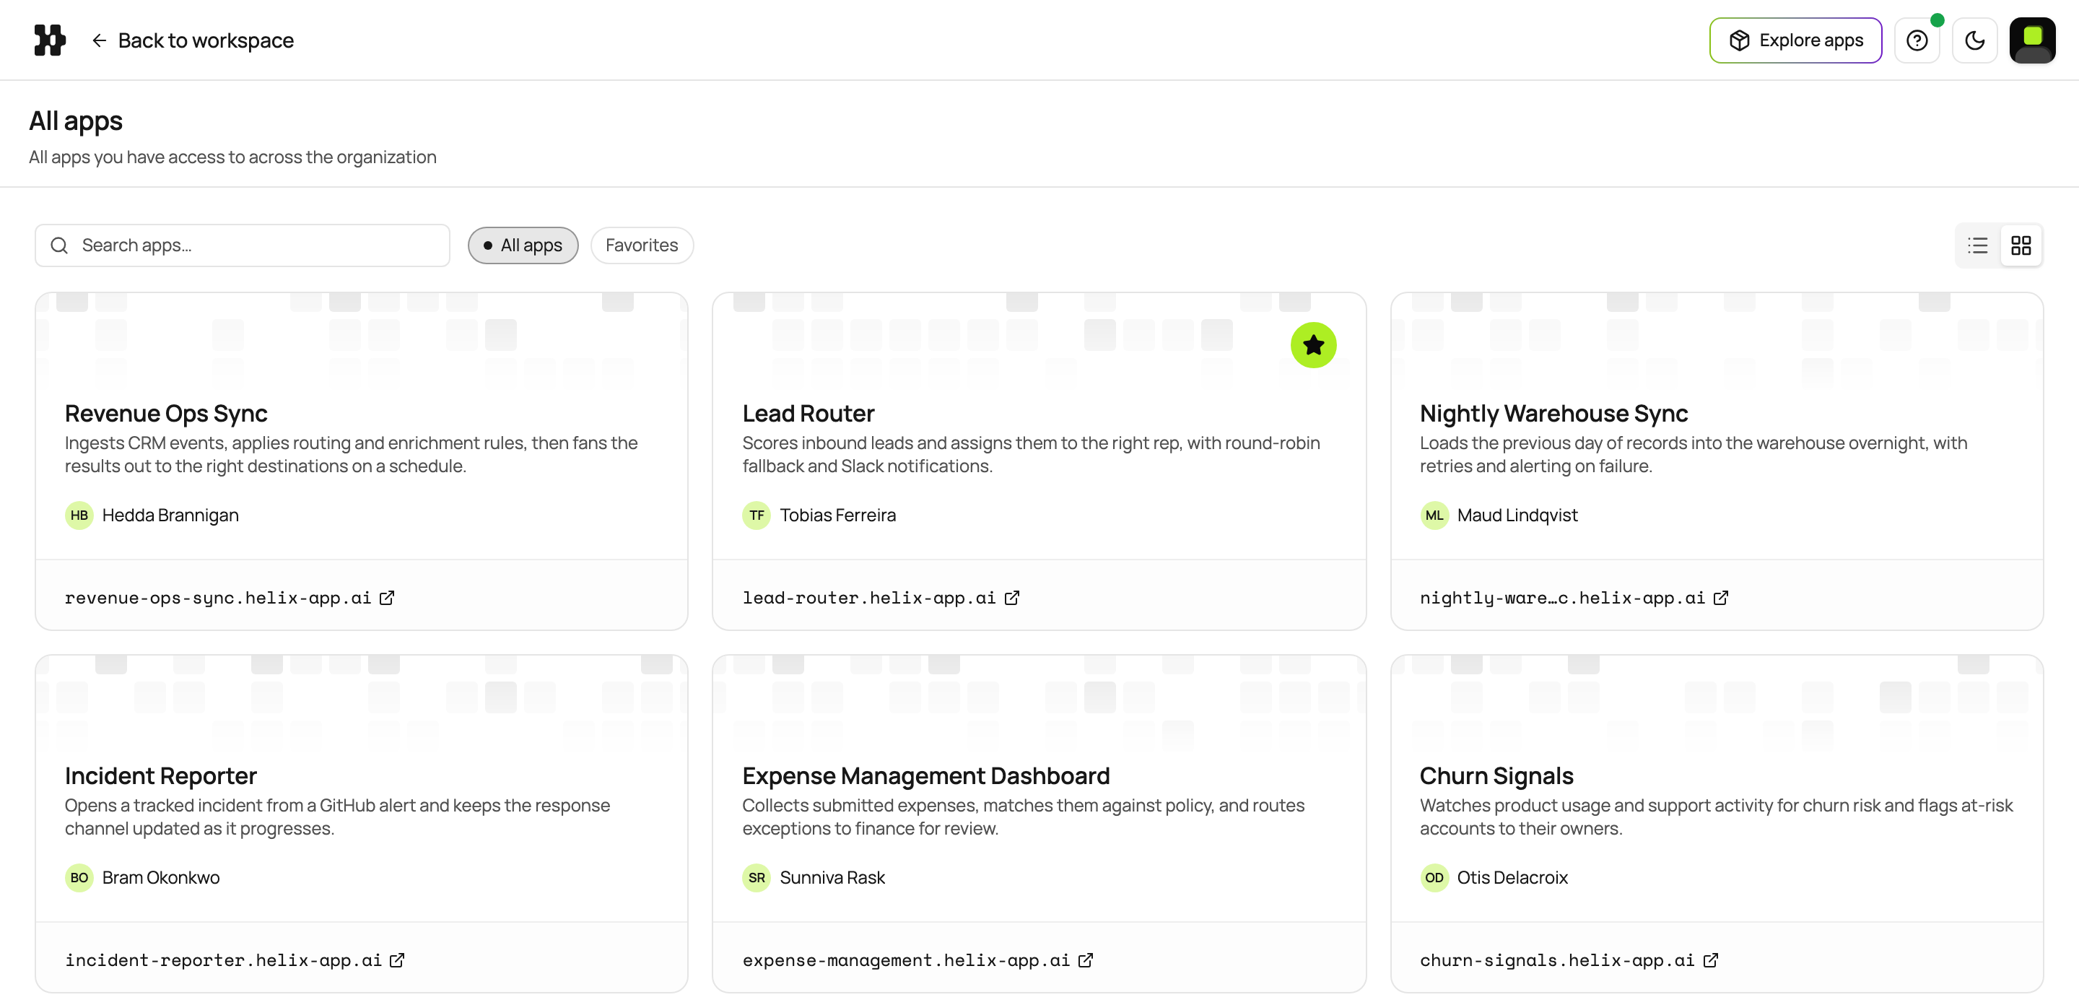
Task: Click the HB avatar for Hedda Brannigan
Action: pyautogui.click(x=79, y=515)
